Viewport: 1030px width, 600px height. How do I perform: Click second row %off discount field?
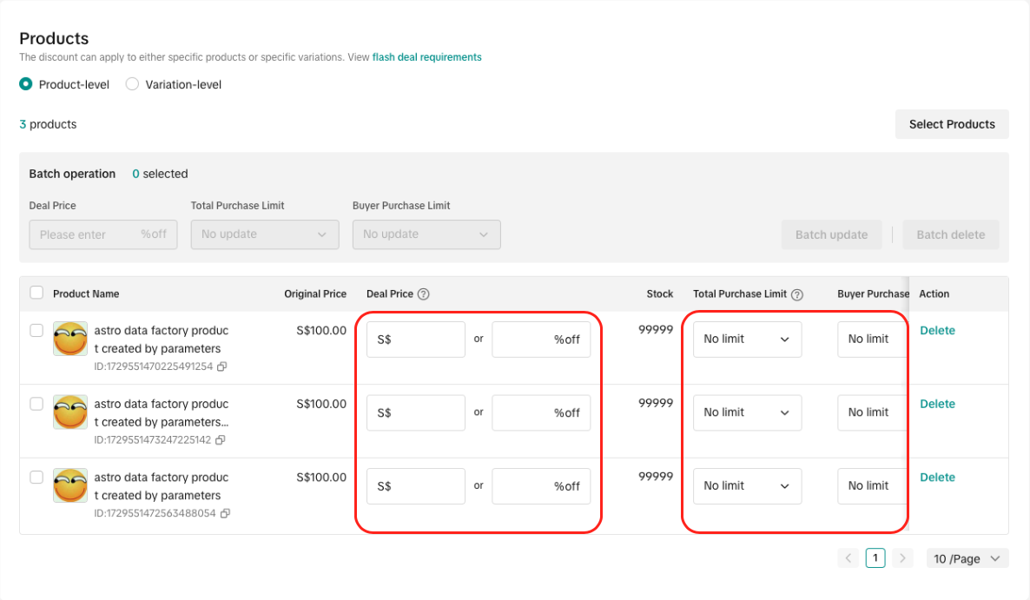point(540,413)
